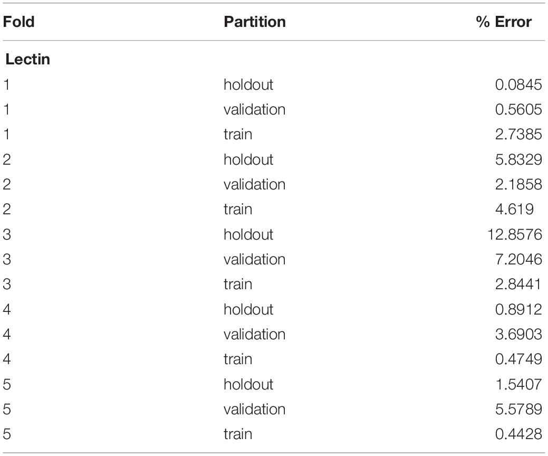Click the 0.8912 holdout error
The height and width of the screenshot is (456, 548).
click(518, 309)
